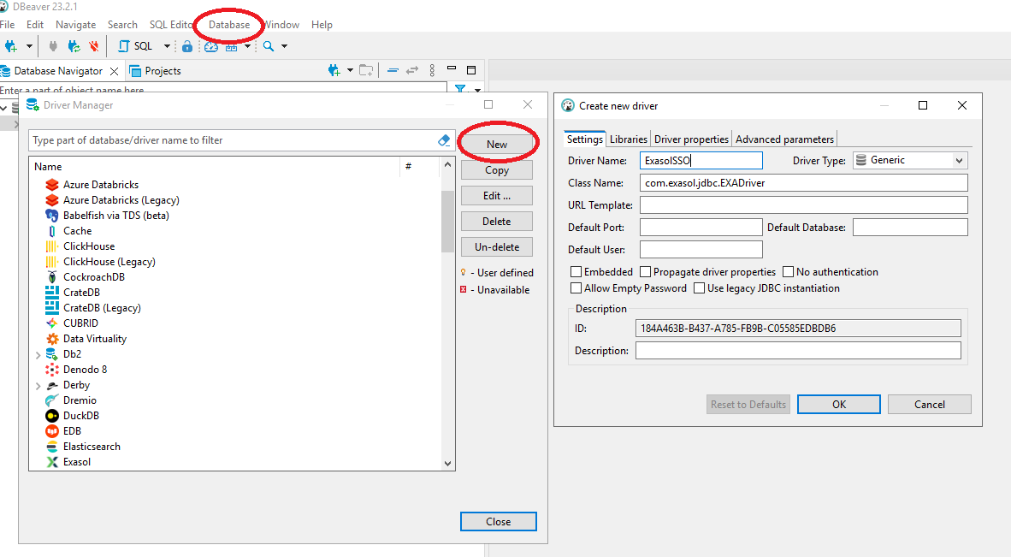Click the magnifier search icon in toolbar
The height and width of the screenshot is (557, 1011).
point(269,46)
